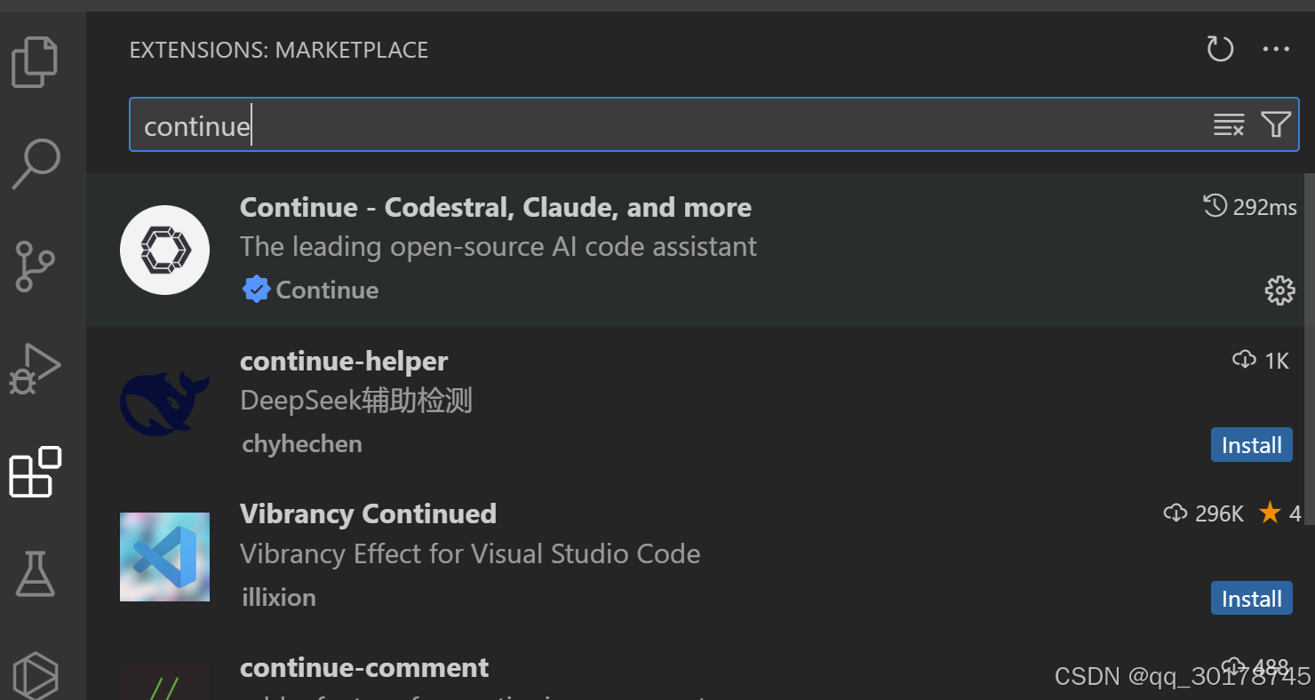This screenshot has width=1315, height=700.
Task: Select the continue-comment extension title
Action: point(364,667)
